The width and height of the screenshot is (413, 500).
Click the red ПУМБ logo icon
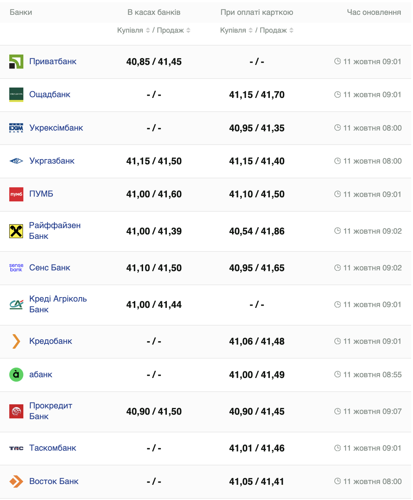[x=16, y=194]
